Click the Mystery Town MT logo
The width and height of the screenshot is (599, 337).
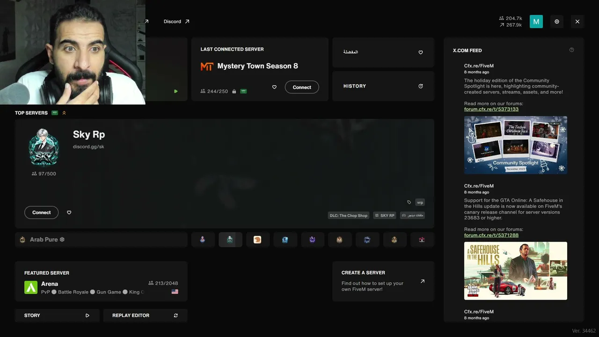(x=207, y=66)
